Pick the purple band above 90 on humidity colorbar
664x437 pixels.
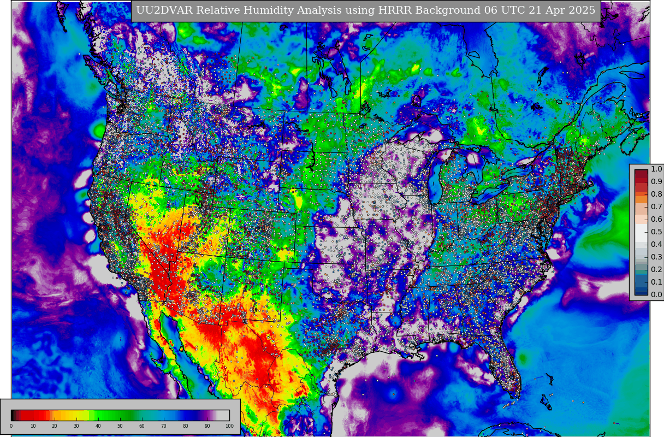(207, 415)
